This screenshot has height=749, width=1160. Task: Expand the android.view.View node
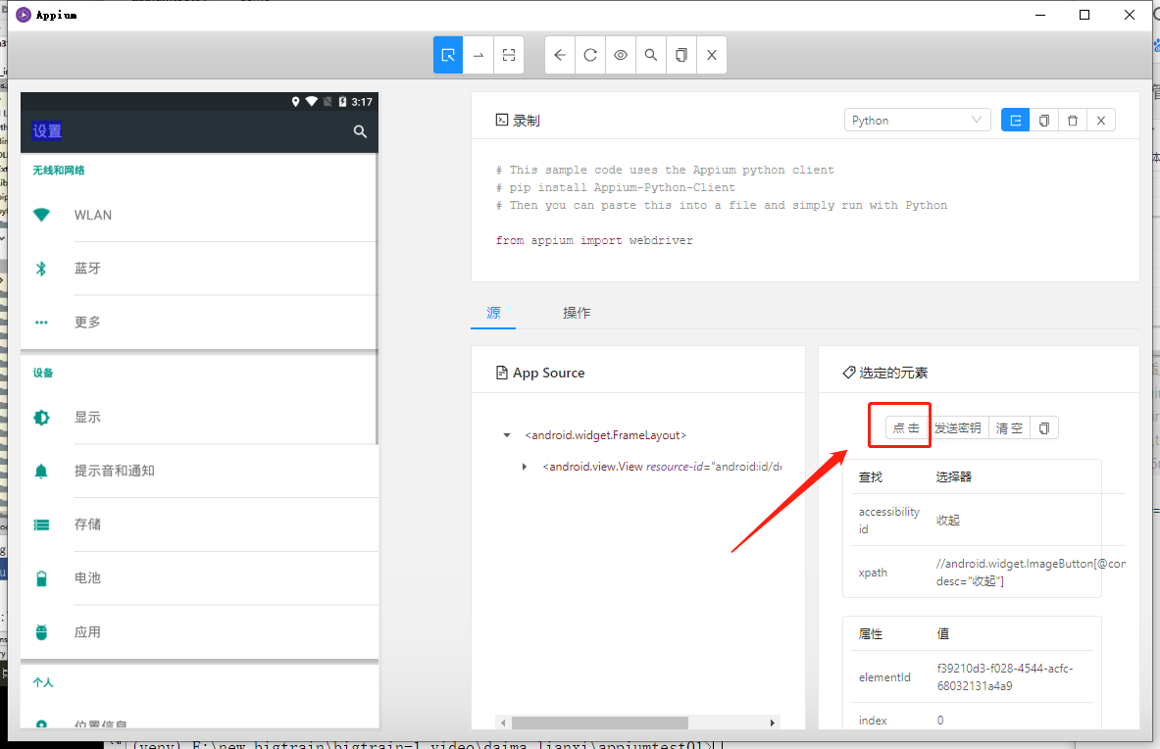pos(525,467)
